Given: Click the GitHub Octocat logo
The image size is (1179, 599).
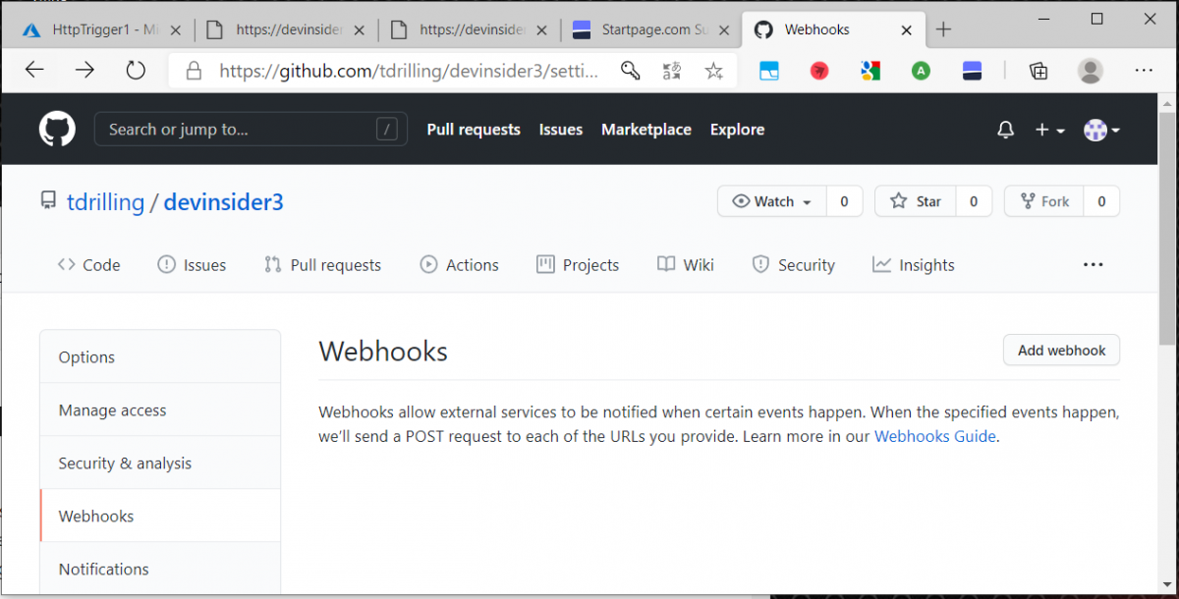Looking at the screenshot, I should pos(57,130).
